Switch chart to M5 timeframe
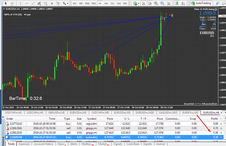 click(x=81, y=3)
